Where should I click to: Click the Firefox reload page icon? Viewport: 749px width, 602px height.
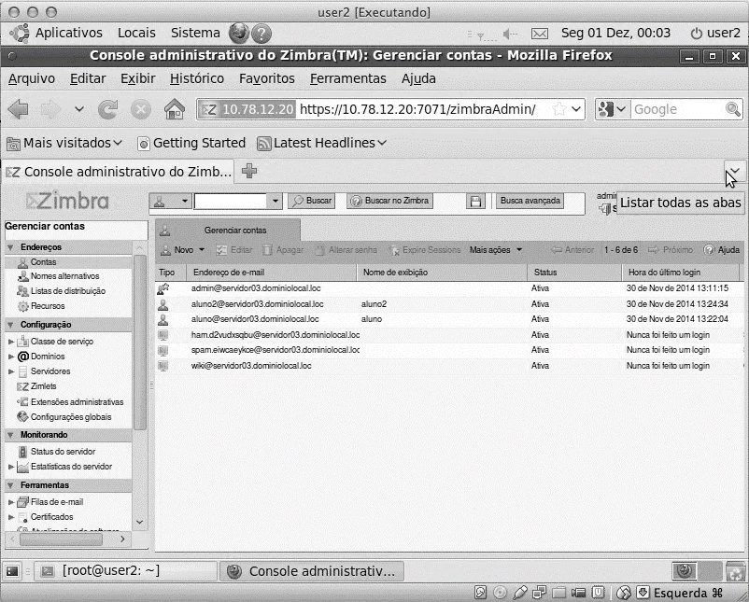(x=108, y=109)
